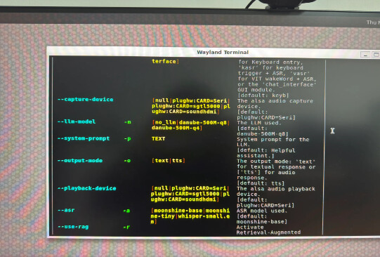This screenshot has height=257, width=380.
Task: Click the -a short flag
Action: tap(126, 211)
